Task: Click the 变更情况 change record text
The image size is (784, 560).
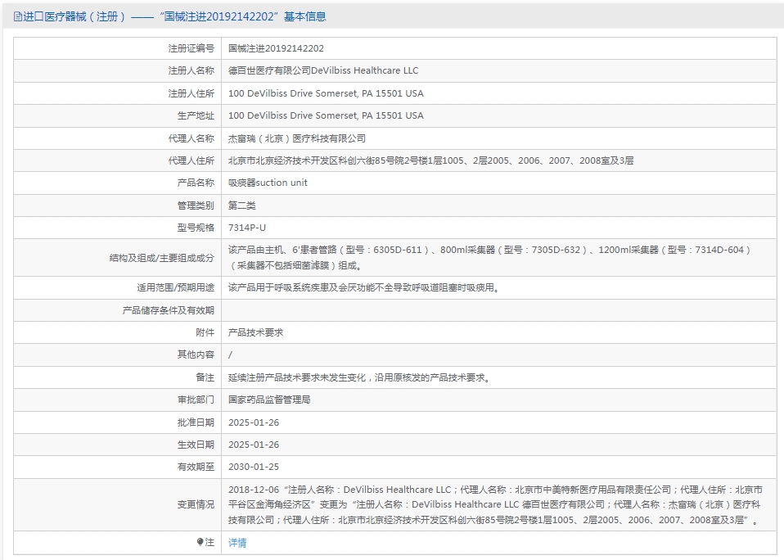Action: click(495, 504)
